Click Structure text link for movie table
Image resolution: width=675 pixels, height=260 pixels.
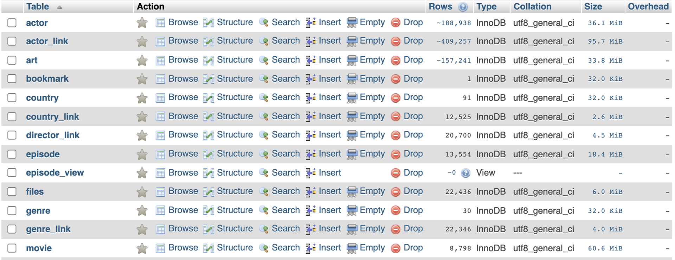pos(234,248)
